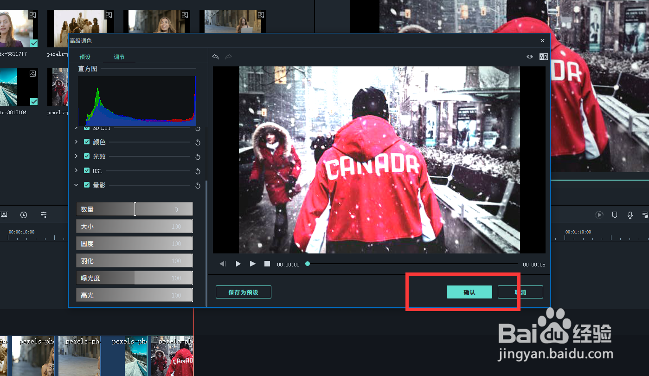Click the 大小 slider
This screenshot has height=376, width=649.
pos(135,227)
